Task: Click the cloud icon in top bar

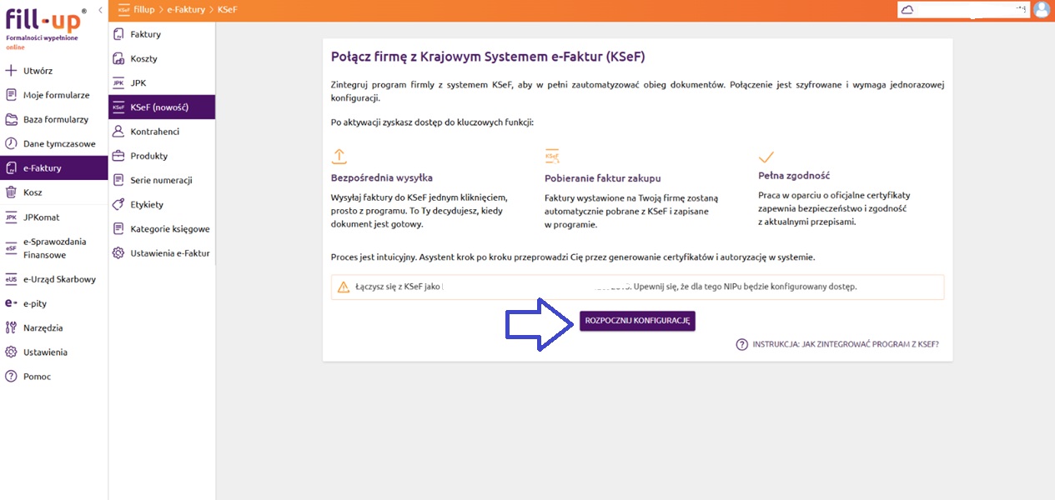Action: 907,10
